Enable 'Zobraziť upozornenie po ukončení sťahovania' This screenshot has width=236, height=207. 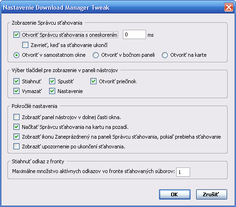pos(16,147)
